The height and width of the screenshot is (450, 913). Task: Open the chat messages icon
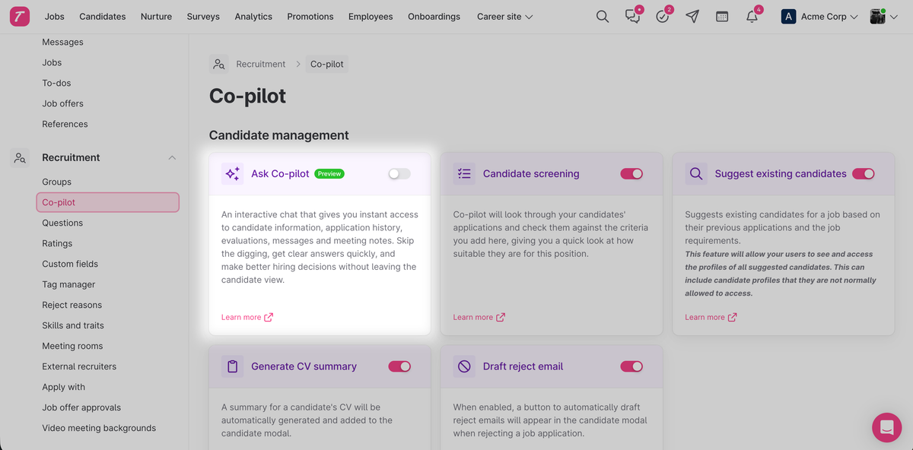coord(632,17)
